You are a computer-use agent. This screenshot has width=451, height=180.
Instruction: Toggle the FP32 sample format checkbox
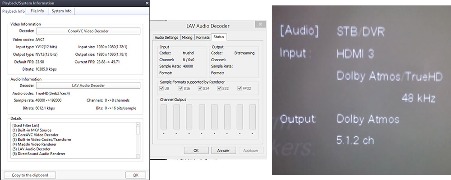[239, 88]
